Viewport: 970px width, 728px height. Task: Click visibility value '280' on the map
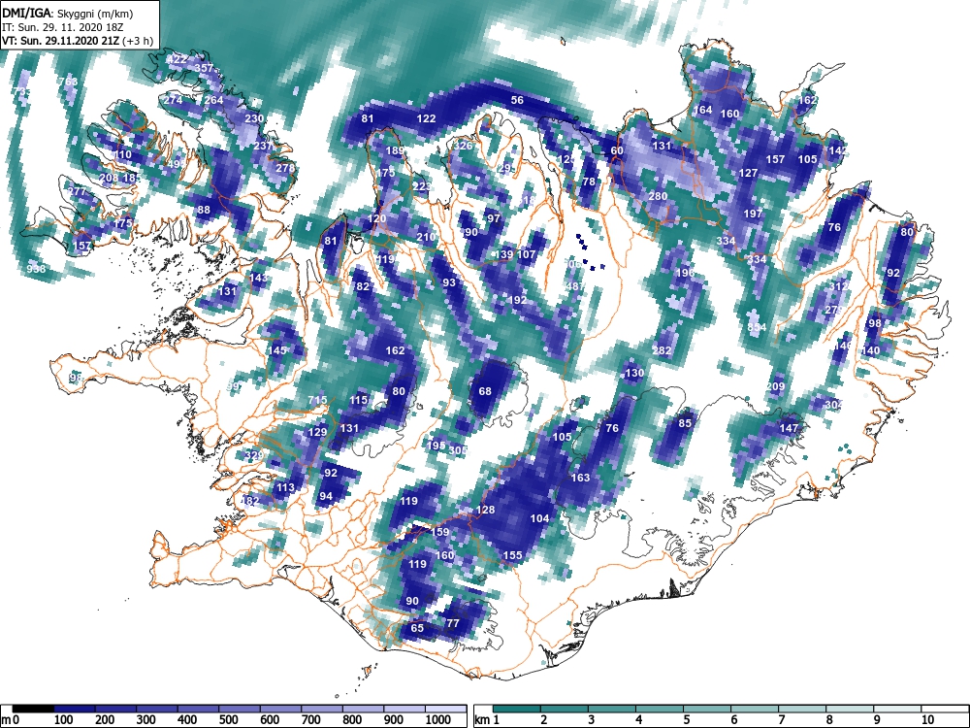point(658,196)
